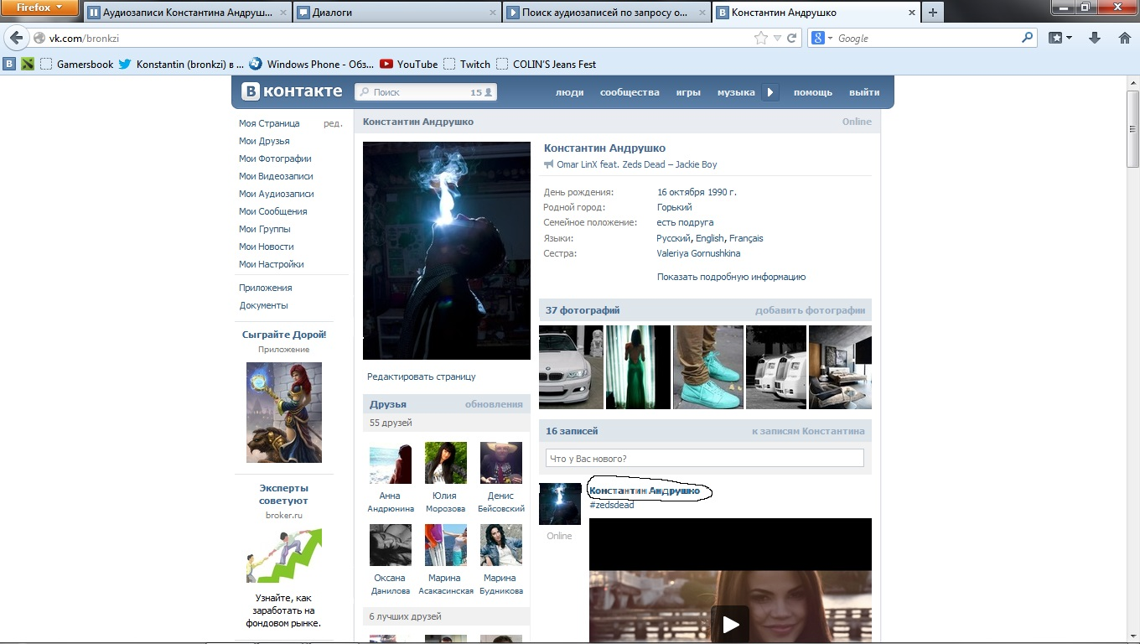The width and height of the screenshot is (1140, 644).
Task: Bookmark page with the star icon
Action: tap(760, 39)
